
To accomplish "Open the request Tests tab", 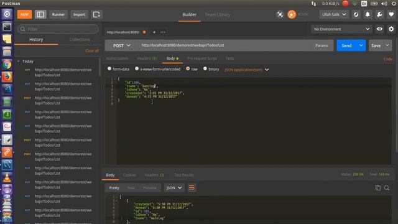I will point(229,58).
